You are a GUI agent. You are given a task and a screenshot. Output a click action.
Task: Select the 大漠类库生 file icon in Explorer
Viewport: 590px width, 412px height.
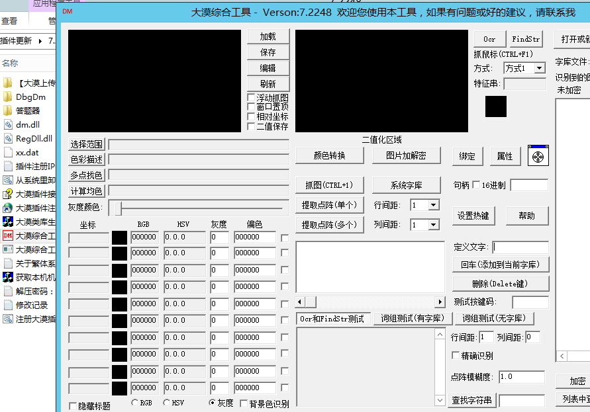[x=7, y=222]
